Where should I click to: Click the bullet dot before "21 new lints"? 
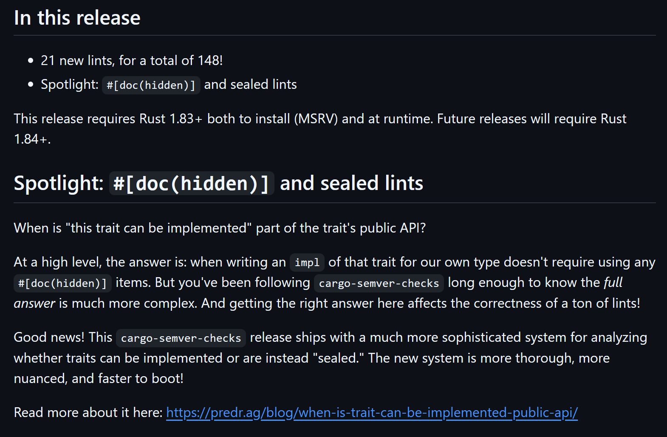pos(31,61)
